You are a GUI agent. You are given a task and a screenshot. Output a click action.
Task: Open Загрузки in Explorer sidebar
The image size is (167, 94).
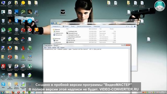click(57, 31)
